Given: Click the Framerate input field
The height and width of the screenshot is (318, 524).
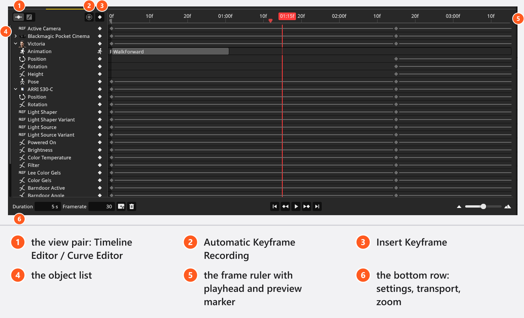Looking at the screenshot, I should click(102, 206).
